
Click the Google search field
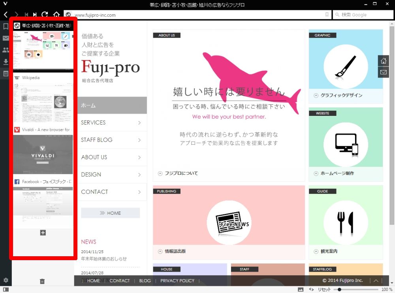[363, 15]
